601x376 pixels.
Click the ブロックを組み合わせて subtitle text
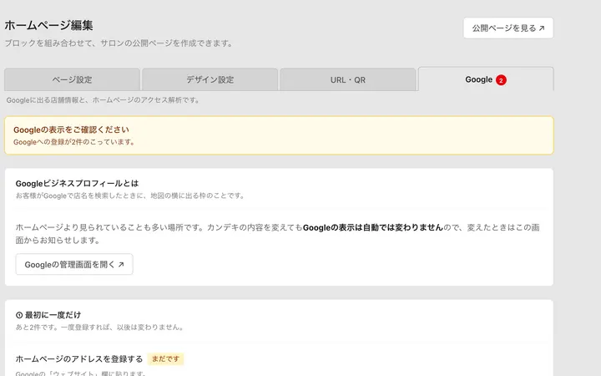tap(119, 43)
